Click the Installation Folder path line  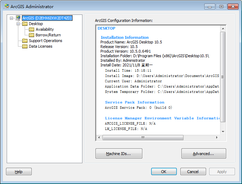click(x=155, y=56)
